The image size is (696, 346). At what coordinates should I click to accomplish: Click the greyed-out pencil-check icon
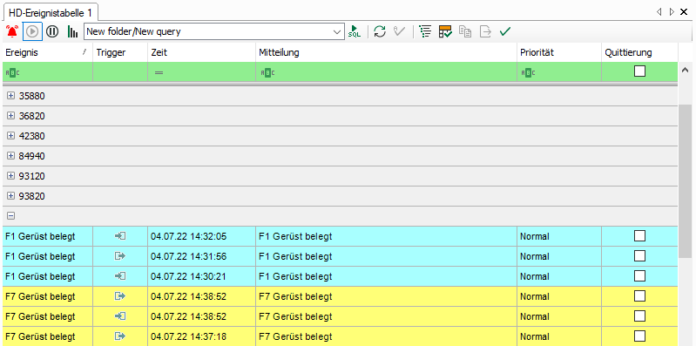[x=400, y=31]
